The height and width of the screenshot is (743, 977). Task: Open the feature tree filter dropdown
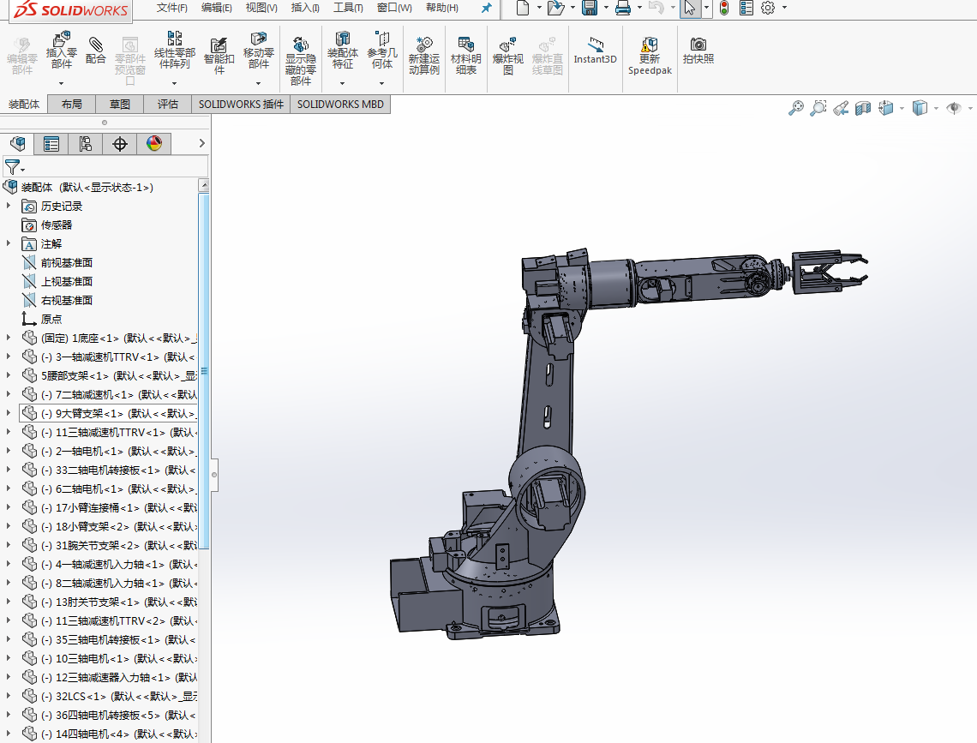tap(15, 166)
